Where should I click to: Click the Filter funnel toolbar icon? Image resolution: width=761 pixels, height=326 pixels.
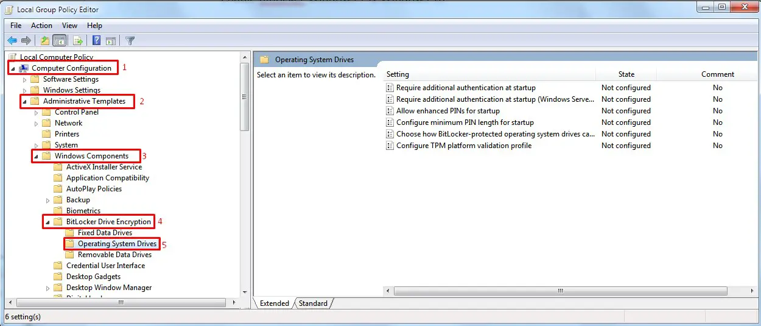[x=130, y=41]
